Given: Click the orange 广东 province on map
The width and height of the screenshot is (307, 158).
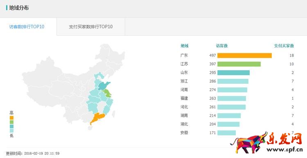Looking at the screenshot, I should (97, 118).
